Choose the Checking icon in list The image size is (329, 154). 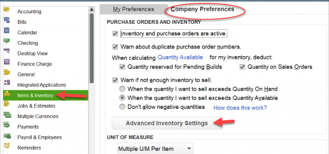click(x=7, y=41)
